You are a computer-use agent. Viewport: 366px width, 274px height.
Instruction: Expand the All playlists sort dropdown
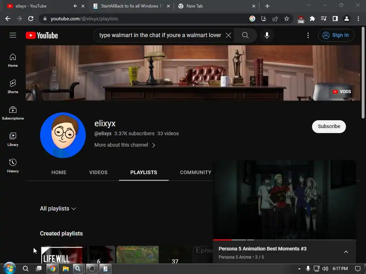pos(58,208)
